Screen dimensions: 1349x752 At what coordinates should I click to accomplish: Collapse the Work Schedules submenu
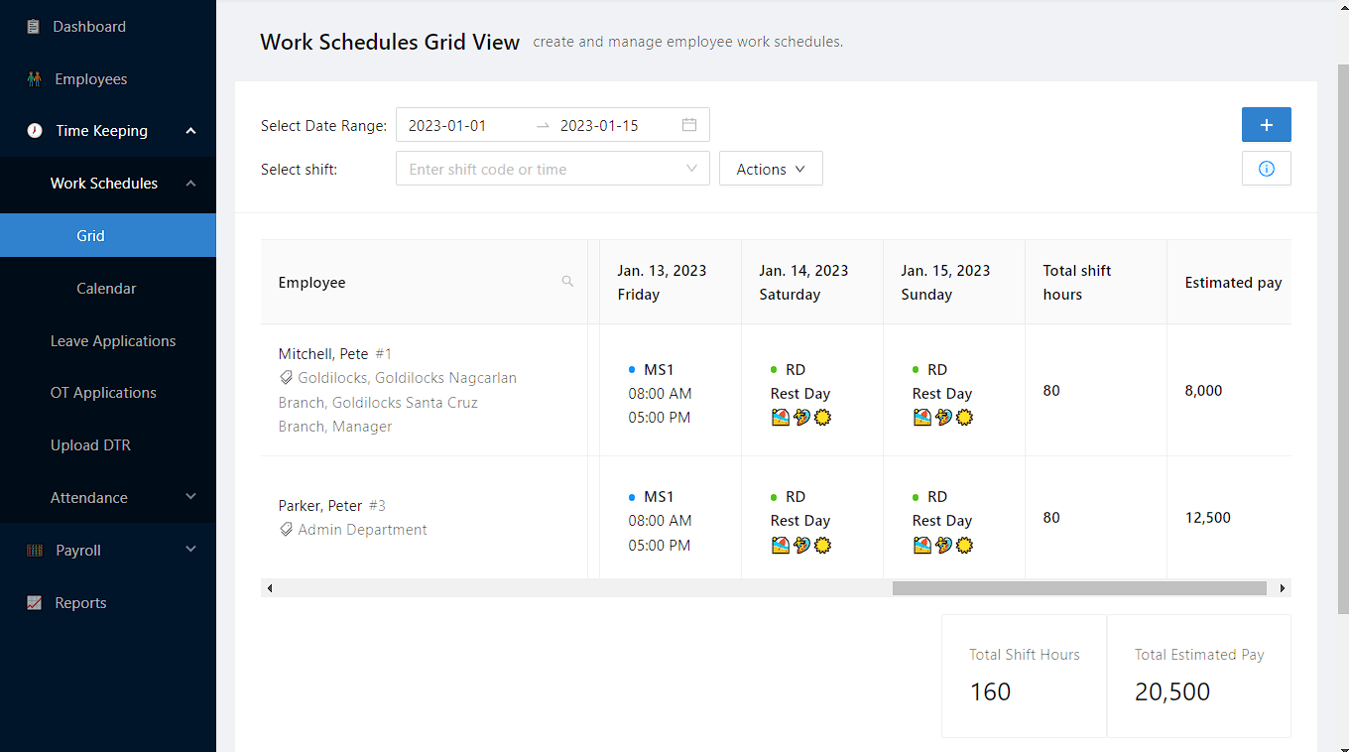pos(190,184)
